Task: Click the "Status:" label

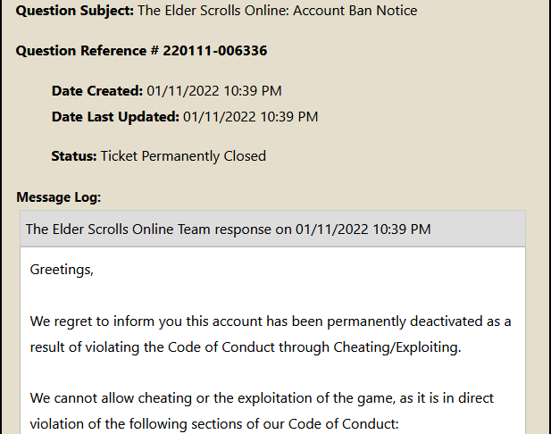Action: point(74,155)
